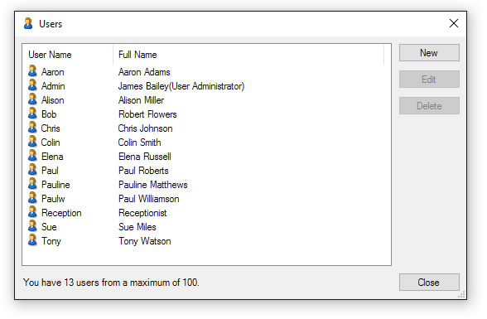This screenshot has height=319, width=487.
Task: Click the user icon next to Admin
Action: (x=32, y=85)
